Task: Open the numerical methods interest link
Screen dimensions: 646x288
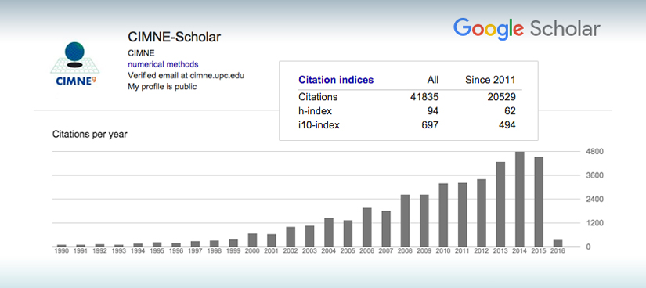Action: click(x=163, y=64)
